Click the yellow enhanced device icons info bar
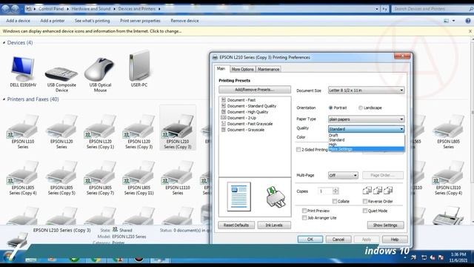Viewport: 474px width, 267px height. [x=237, y=31]
